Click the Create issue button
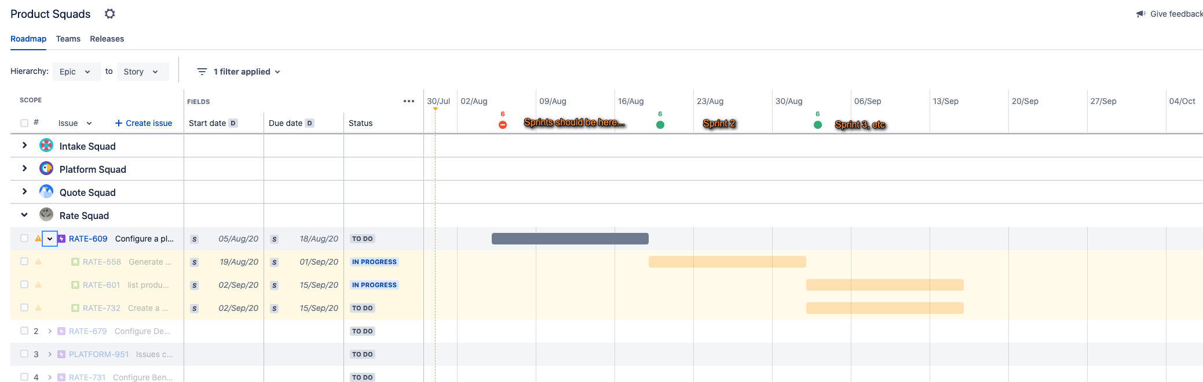Viewport: 1203px width, 382px height. pos(144,123)
